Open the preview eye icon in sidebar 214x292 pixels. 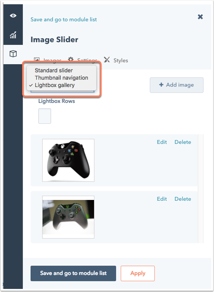13,16
